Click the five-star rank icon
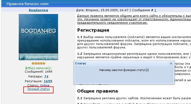 [38, 63]
